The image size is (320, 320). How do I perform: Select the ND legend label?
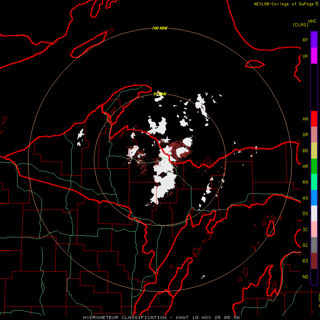click(305, 277)
